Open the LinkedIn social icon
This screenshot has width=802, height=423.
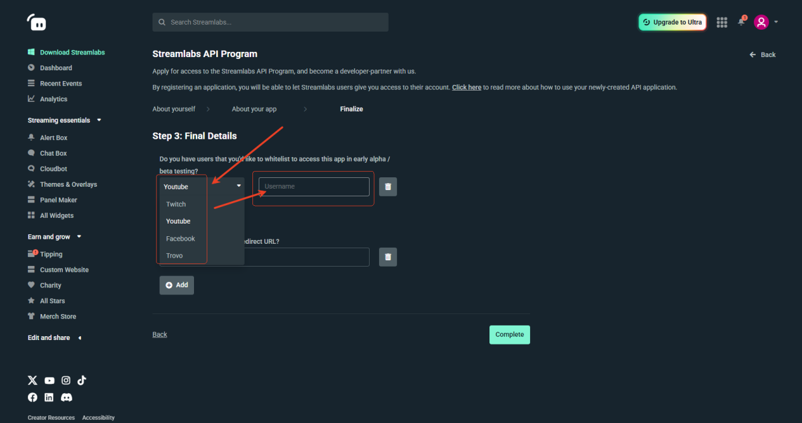tap(49, 397)
